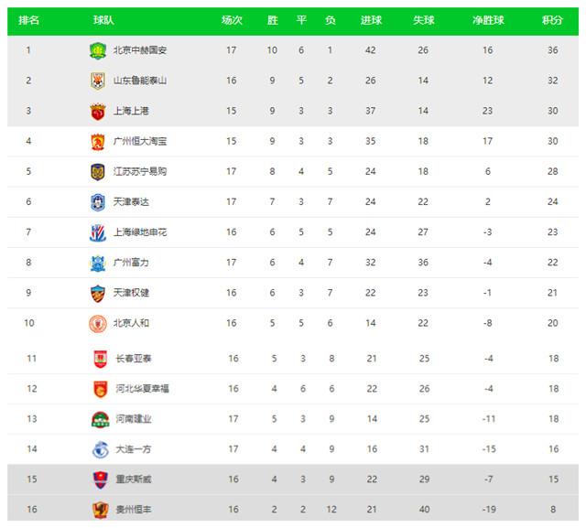This screenshot has height=528, width=586.
Task: Click the 天津权健 club emblem
Action: pyautogui.click(x=98, y=293)
